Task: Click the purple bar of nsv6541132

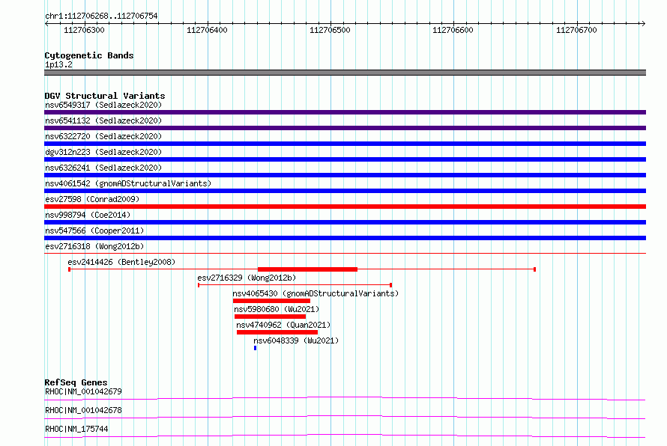Action: click(x=345, y=128)
